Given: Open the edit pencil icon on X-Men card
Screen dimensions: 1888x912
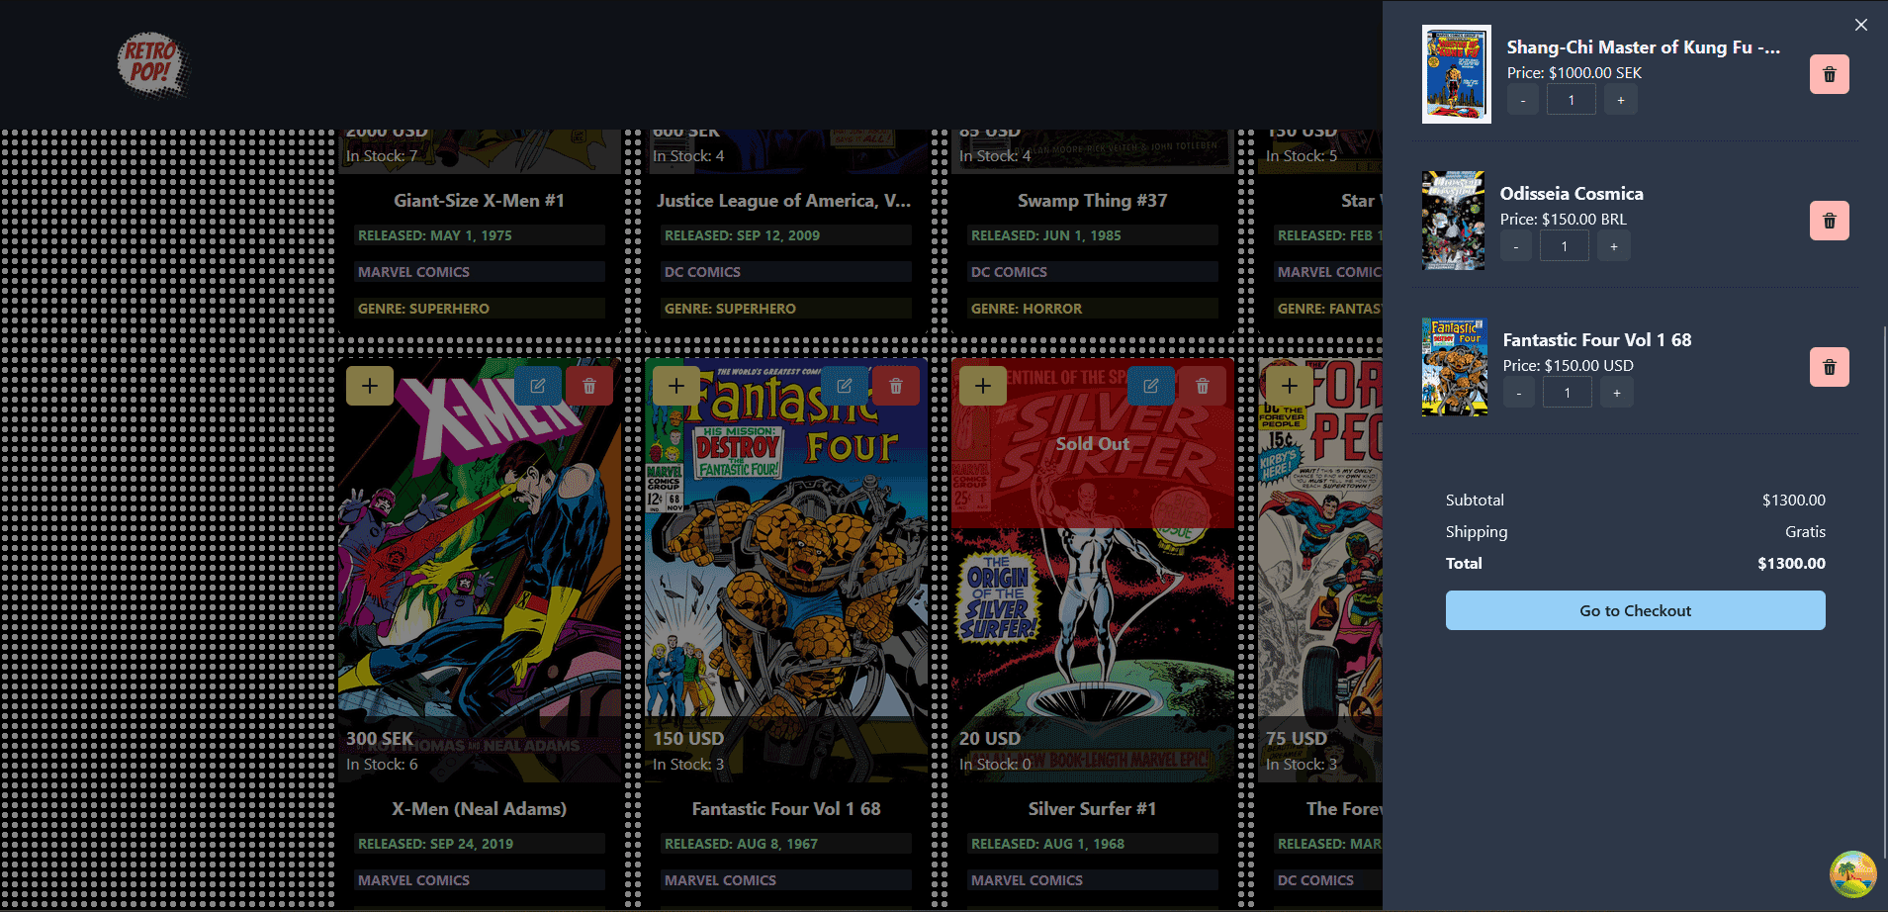Looking at the screenshot, I should pyautogui.click(x=538, y=385).
